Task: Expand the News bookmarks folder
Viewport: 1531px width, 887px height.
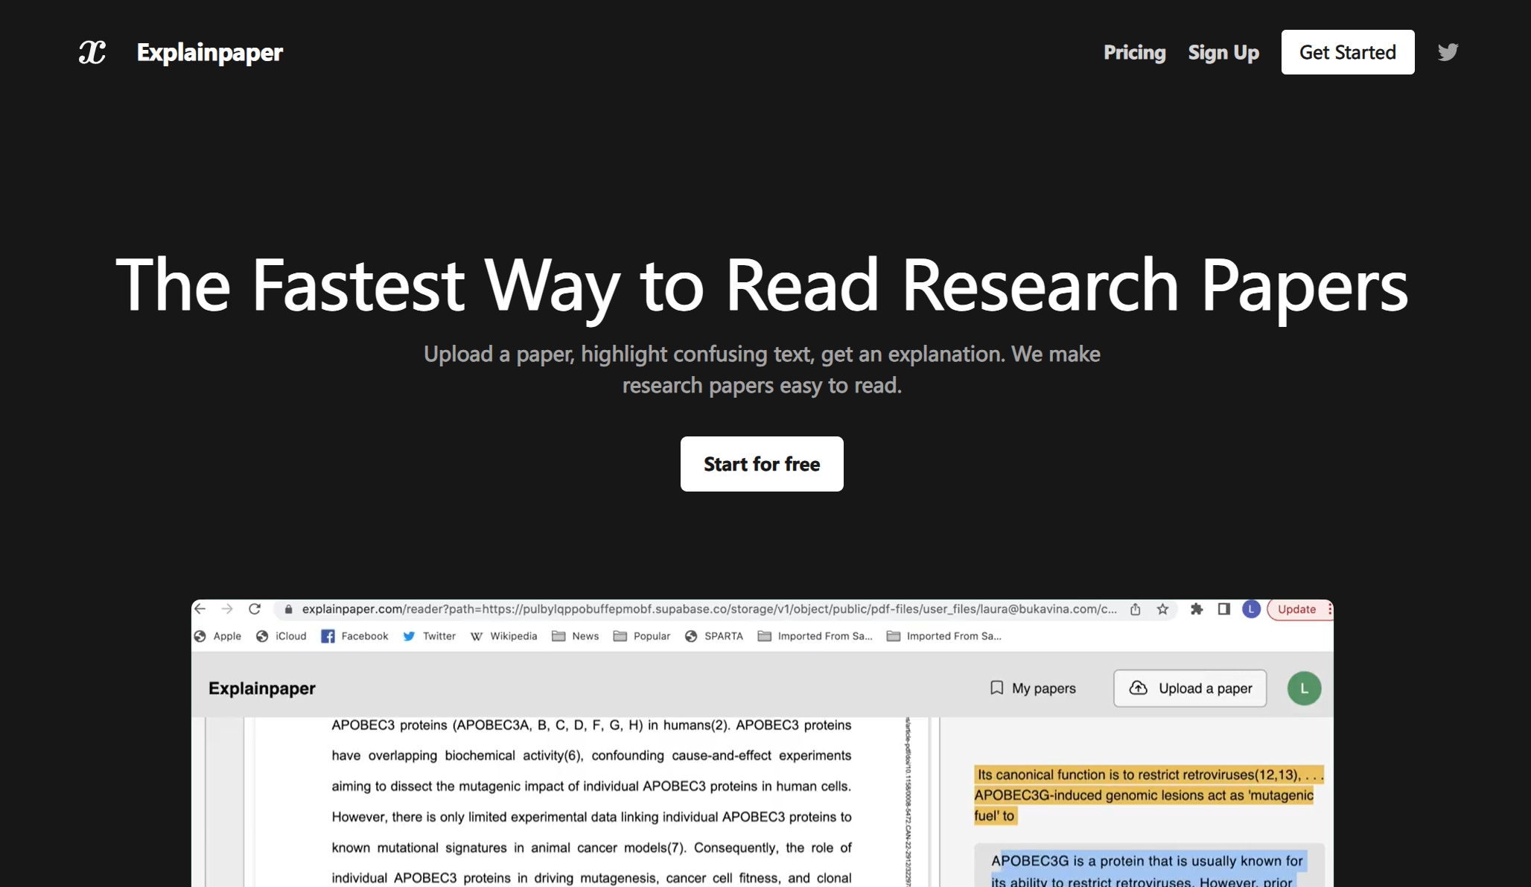Action: click(x=575, y=636)
